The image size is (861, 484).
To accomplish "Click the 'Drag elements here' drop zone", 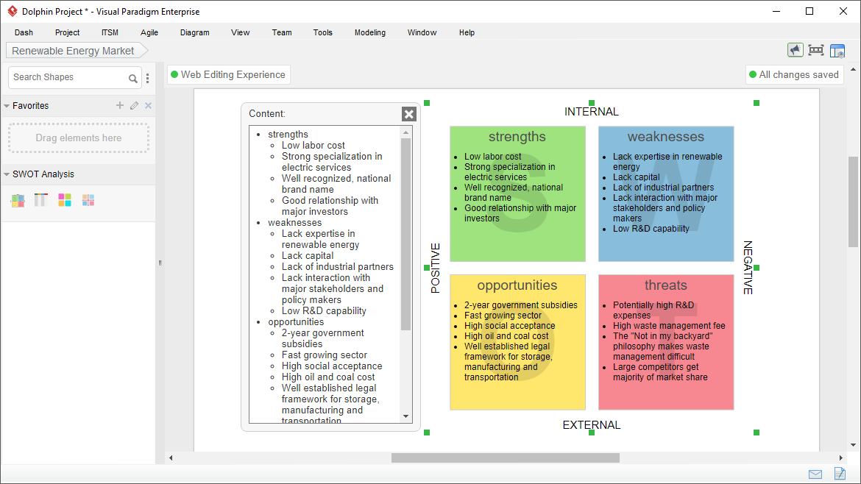I will point(79,138).
